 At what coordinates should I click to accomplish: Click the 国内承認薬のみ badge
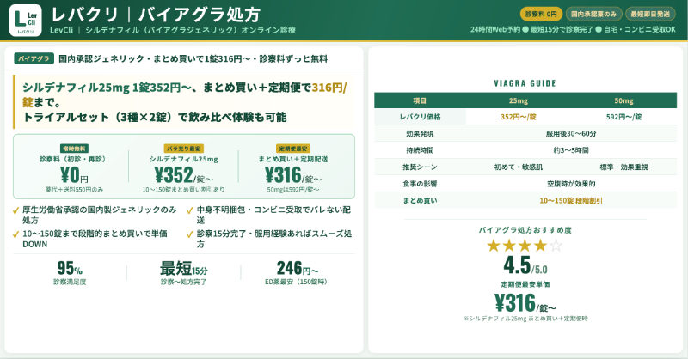(x=594, y=14)
